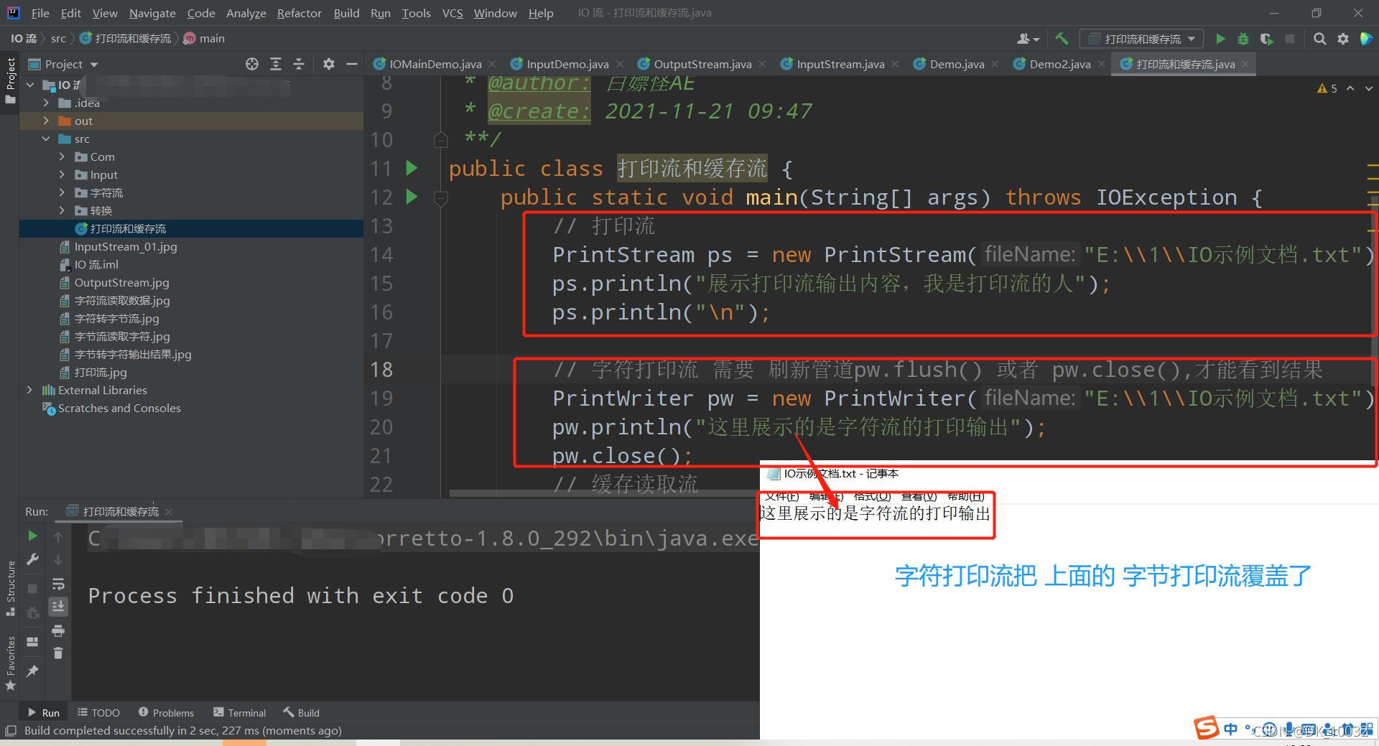
Task: Open Project panel options gear
Action: tap(329, 64)
